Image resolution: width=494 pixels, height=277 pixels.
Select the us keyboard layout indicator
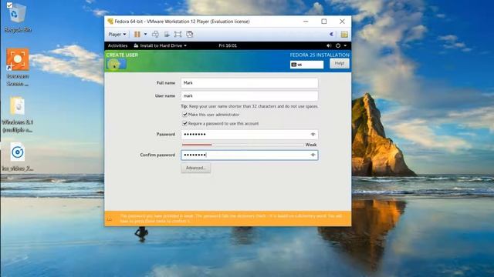click(306, 65)
